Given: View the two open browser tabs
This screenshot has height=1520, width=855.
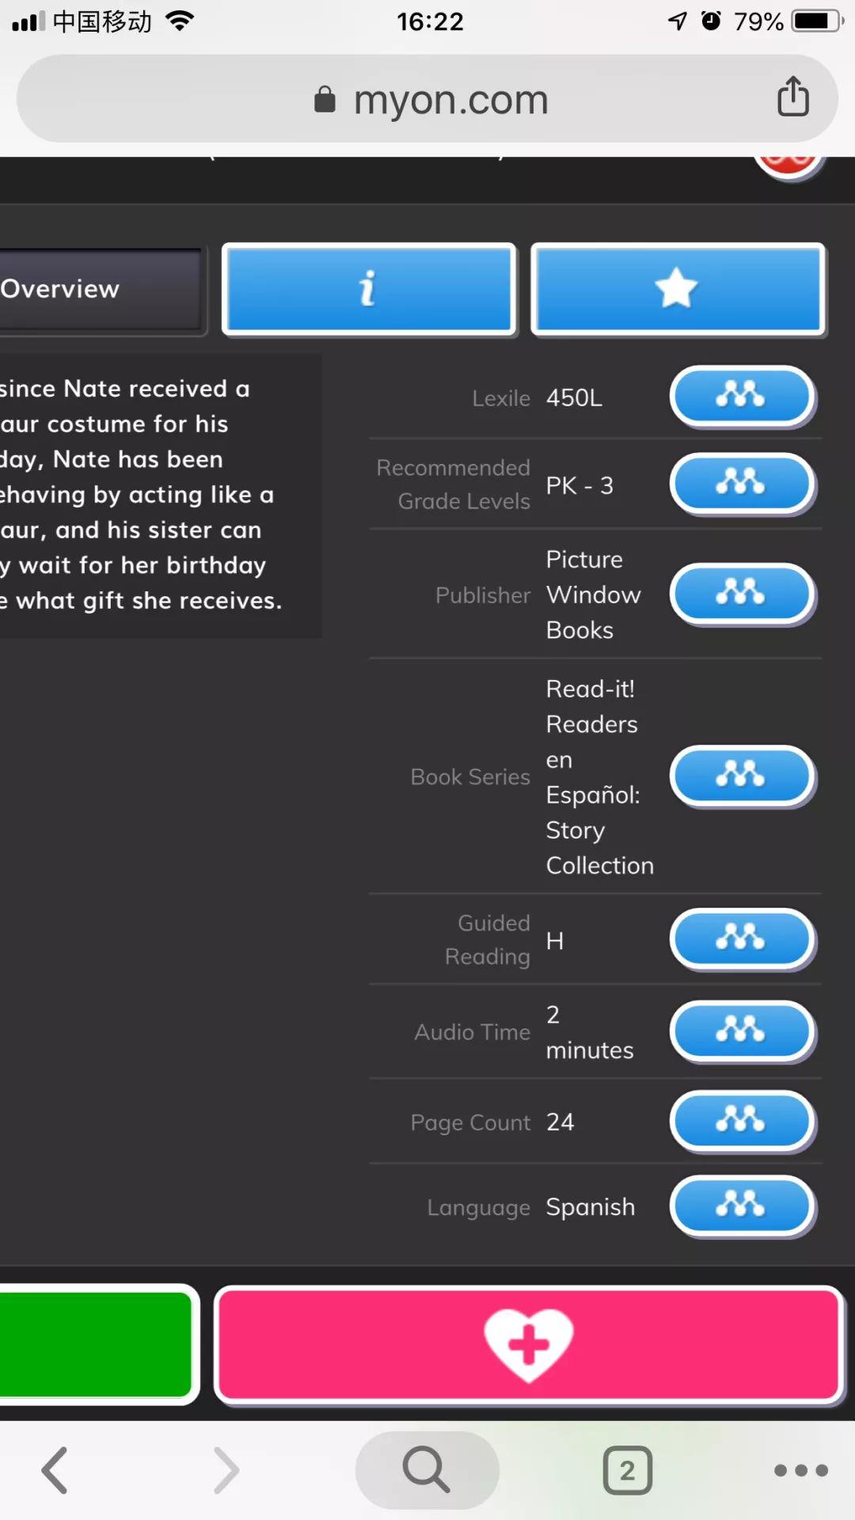Looking at the screenshot, I should click(627, 1470).
